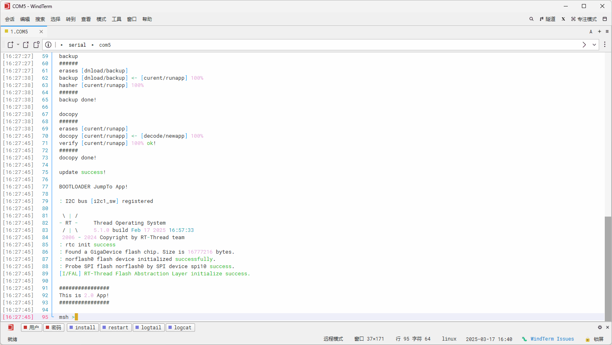Open the quick bar settings gear
Screen dimensions: 612x345
click(x=600, y=327)
